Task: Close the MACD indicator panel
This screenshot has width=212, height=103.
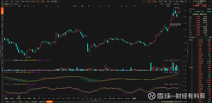Action: (x=180, y=72)
